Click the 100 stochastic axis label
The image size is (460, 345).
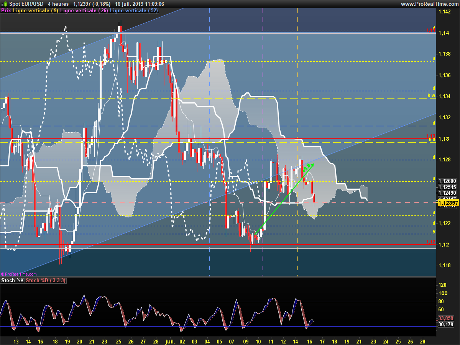coord(442,293)
